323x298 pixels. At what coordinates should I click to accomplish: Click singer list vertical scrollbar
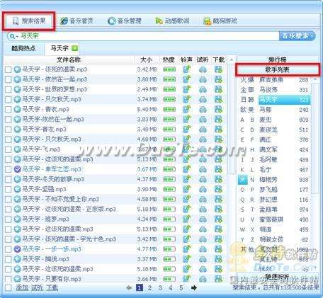click(315, 138)
